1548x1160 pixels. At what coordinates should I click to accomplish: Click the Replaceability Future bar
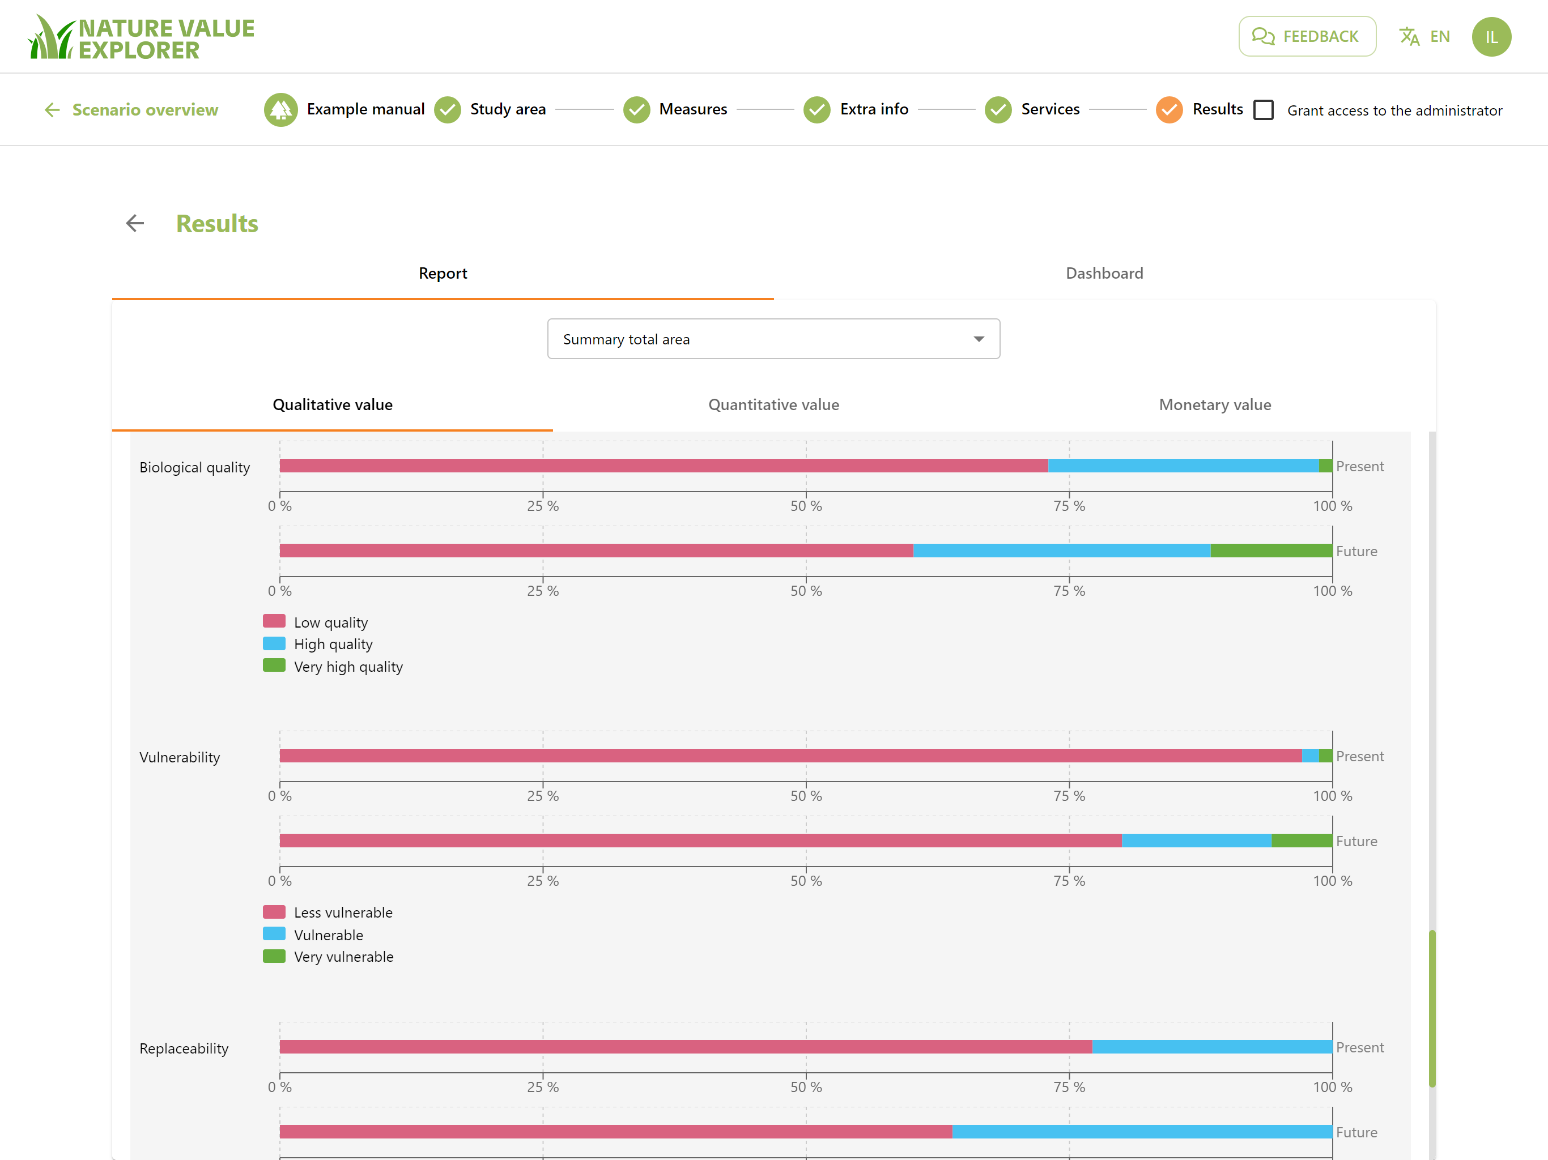click(806, 1132)
